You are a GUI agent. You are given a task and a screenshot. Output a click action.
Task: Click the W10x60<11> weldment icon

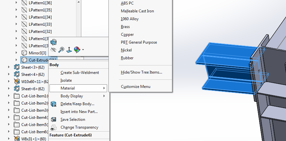(17, 81)
